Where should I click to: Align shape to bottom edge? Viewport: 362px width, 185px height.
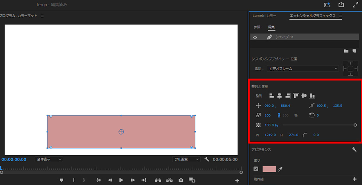click(312, 96)
